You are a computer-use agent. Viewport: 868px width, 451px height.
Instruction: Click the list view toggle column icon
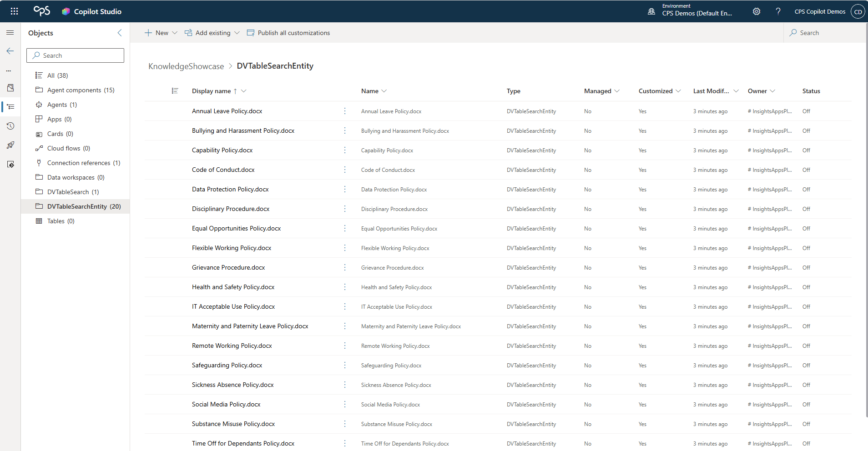[175, 91]
